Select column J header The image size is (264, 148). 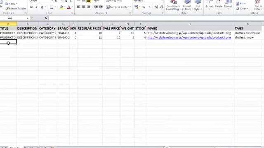tap(190, 24)
